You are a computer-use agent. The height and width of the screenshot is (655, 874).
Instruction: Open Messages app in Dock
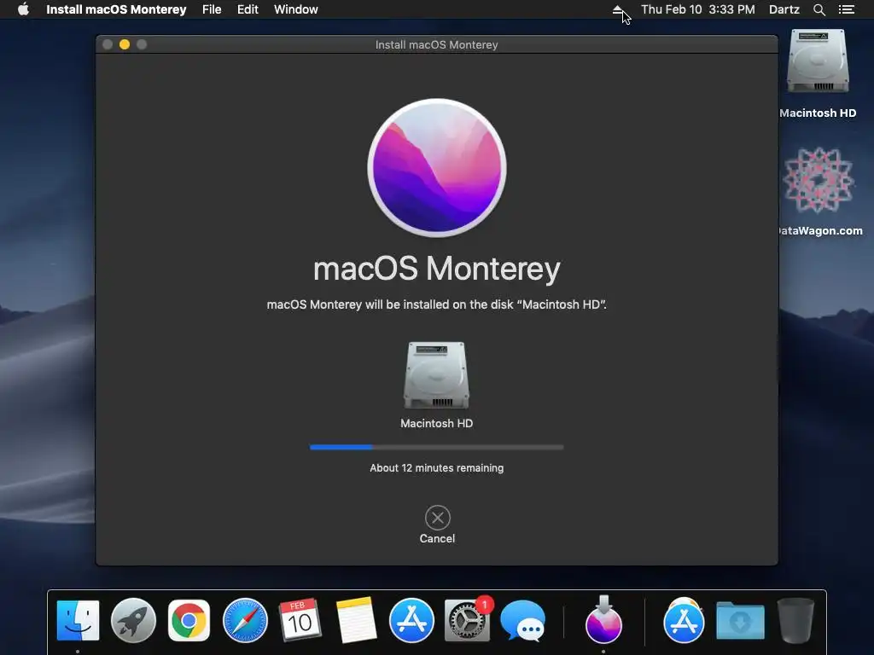point(523,620)
